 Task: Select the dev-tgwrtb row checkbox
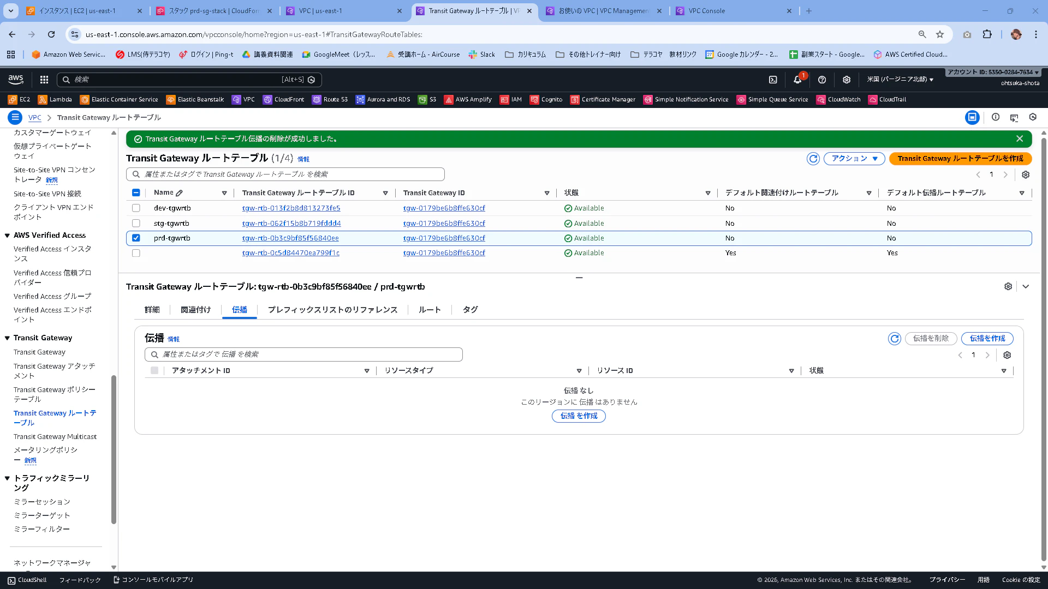coord(136,208)
